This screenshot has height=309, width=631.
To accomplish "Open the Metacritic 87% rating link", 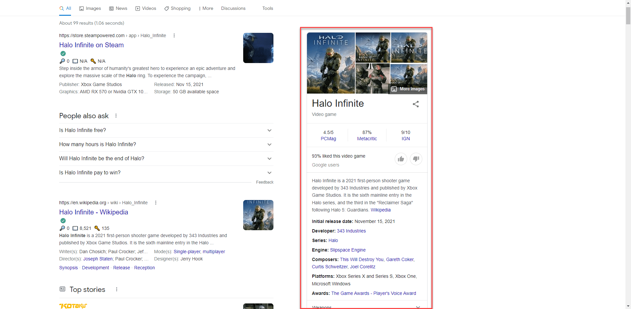I will [x=366, y=139].
